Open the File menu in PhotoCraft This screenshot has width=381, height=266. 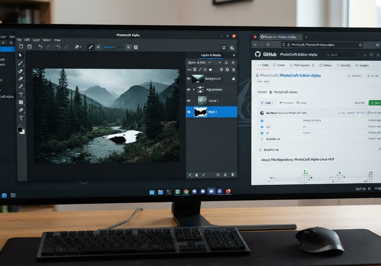[x=19, y=39]
